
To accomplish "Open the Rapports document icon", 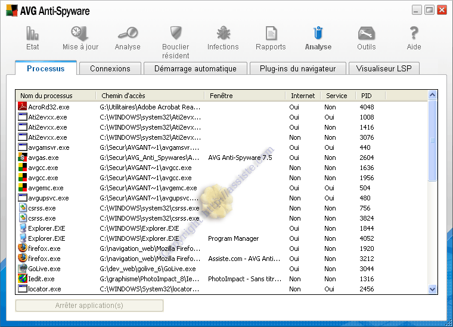I will tap(271, 33).
